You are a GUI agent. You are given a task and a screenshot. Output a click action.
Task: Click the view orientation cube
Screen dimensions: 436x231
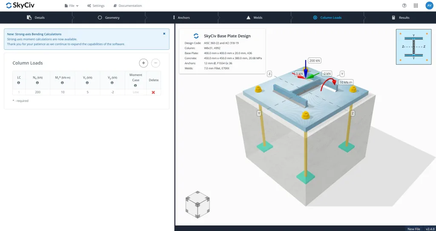pos(198,205)
